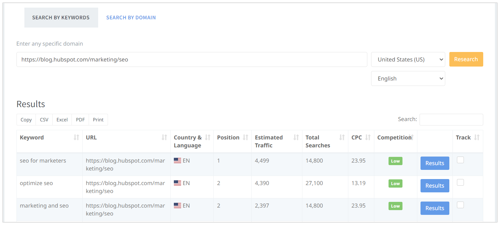The width and height of the screenshot is (500, 225).
Task: Sort results by CPC arrows
Action: 368,137
